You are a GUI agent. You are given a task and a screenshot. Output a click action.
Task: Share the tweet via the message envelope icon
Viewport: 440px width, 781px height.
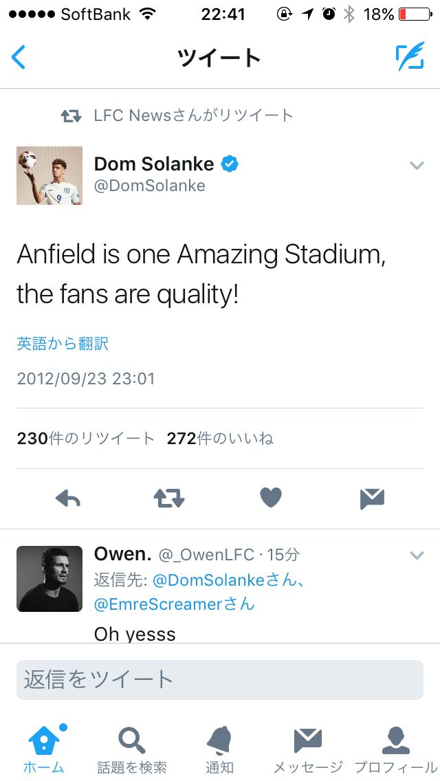pyautogui.click(x=372, y=498)
